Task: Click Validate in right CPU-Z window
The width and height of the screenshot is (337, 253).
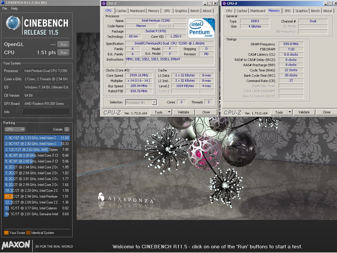Action: (304, 112)
